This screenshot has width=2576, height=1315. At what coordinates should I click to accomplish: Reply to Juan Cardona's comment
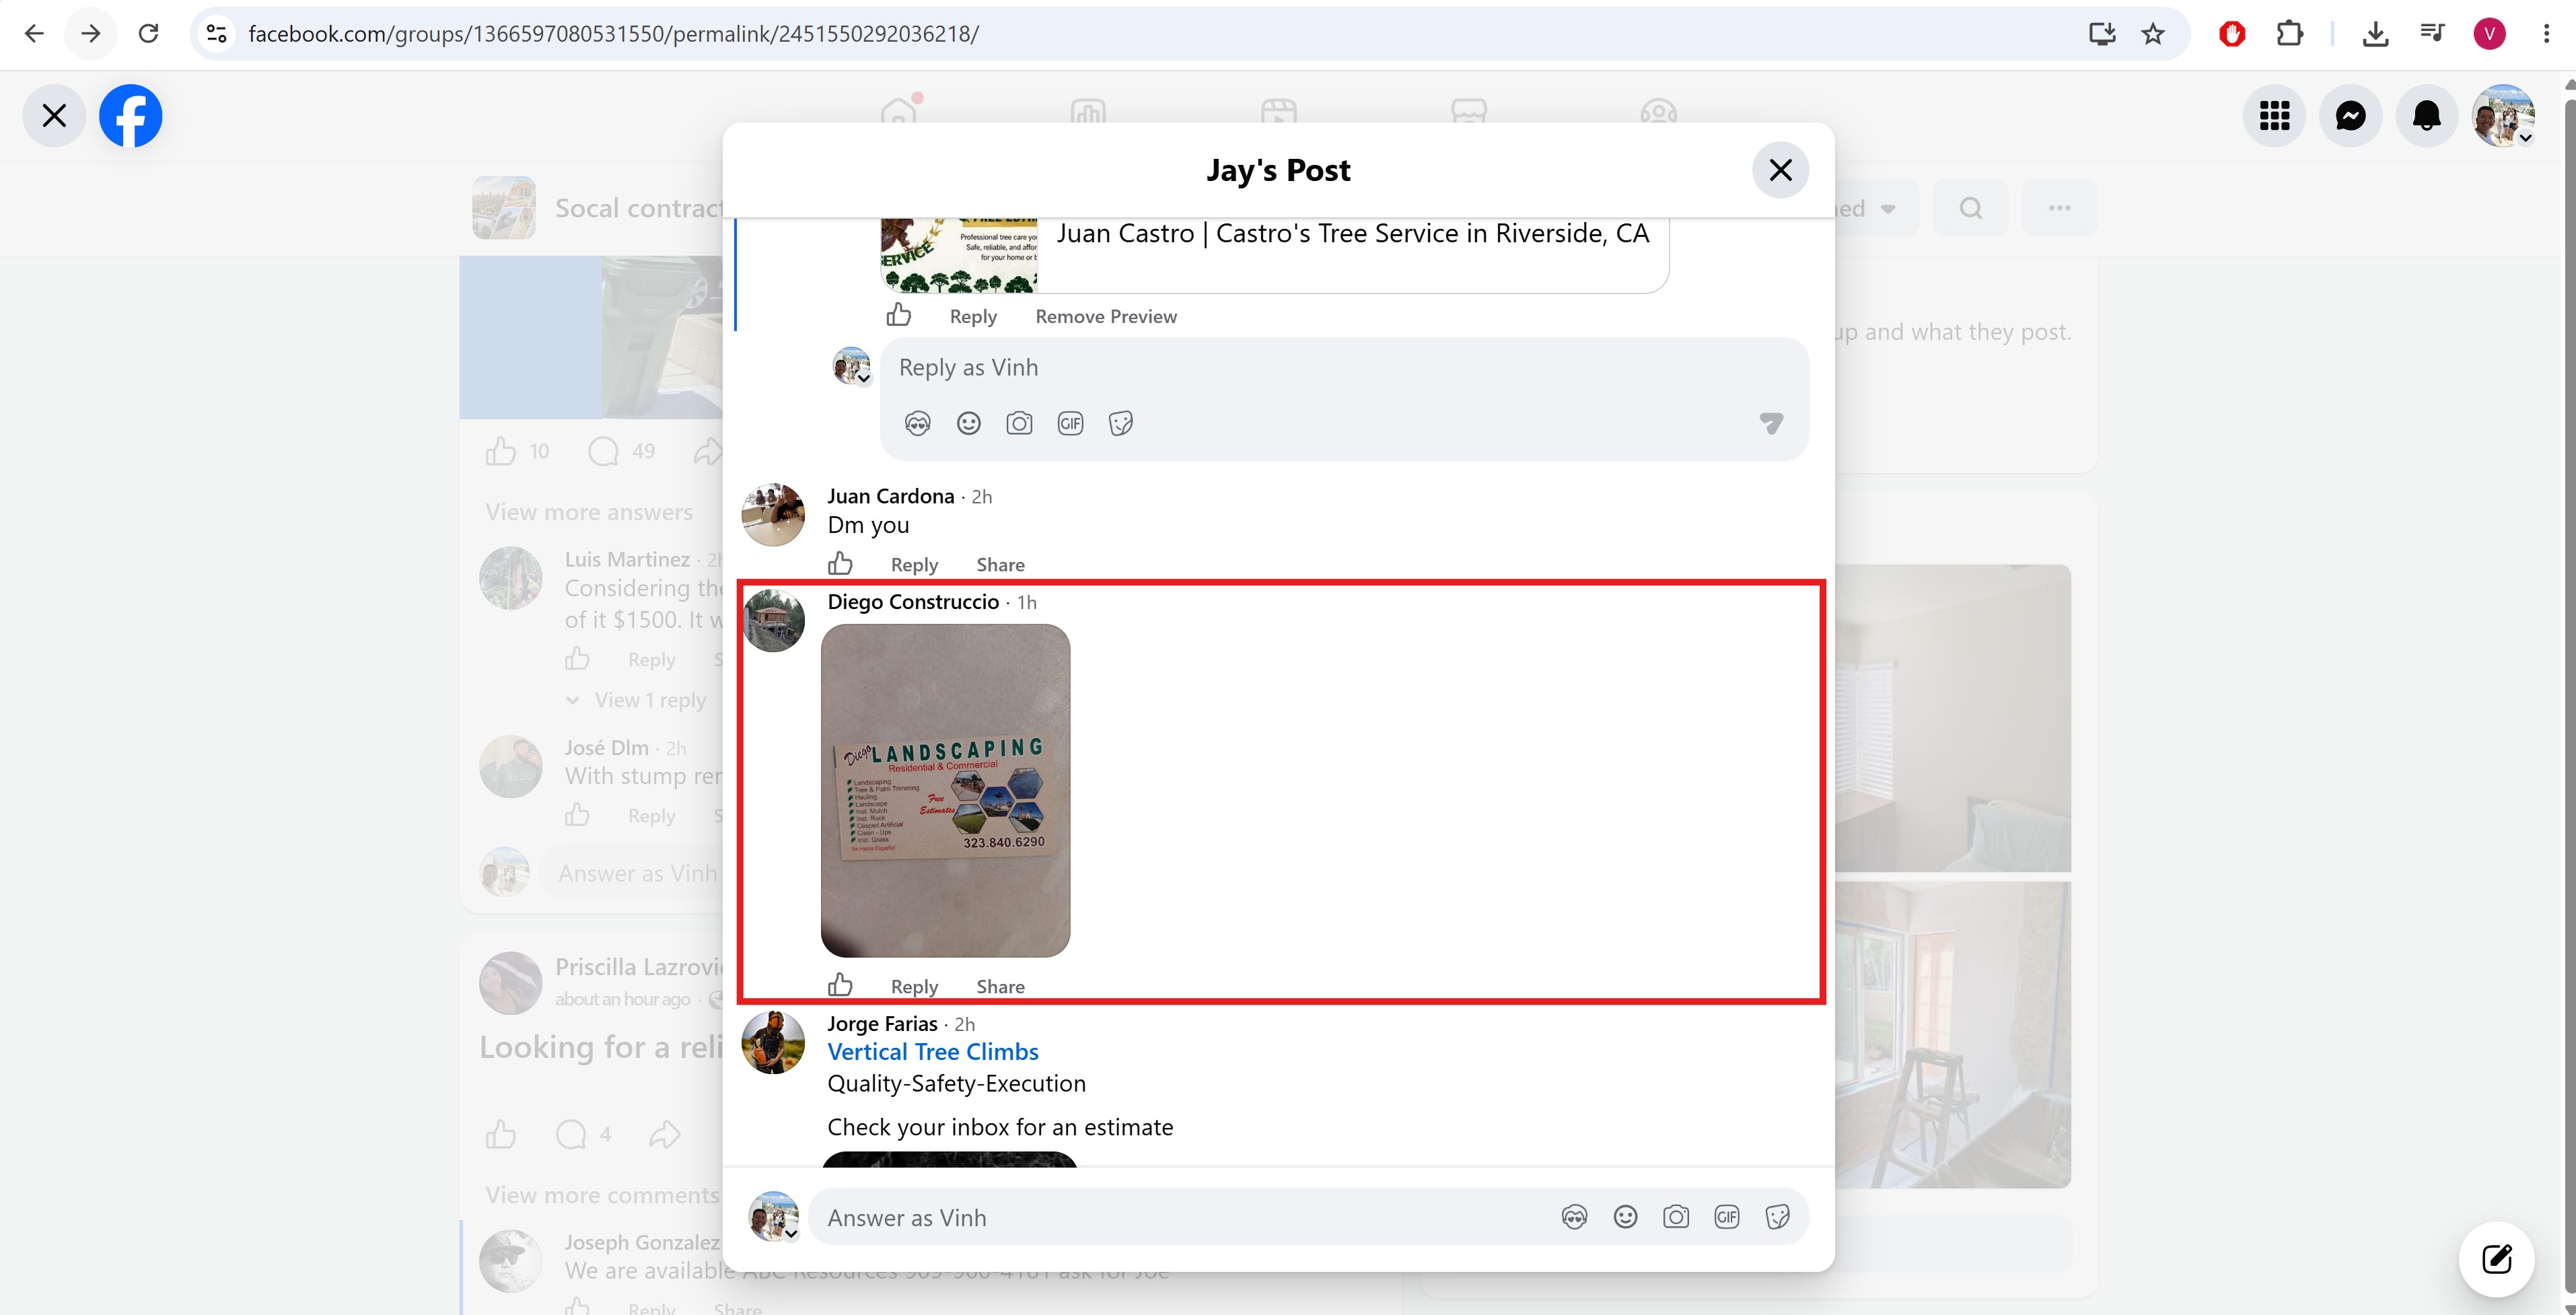pos(914,564)
